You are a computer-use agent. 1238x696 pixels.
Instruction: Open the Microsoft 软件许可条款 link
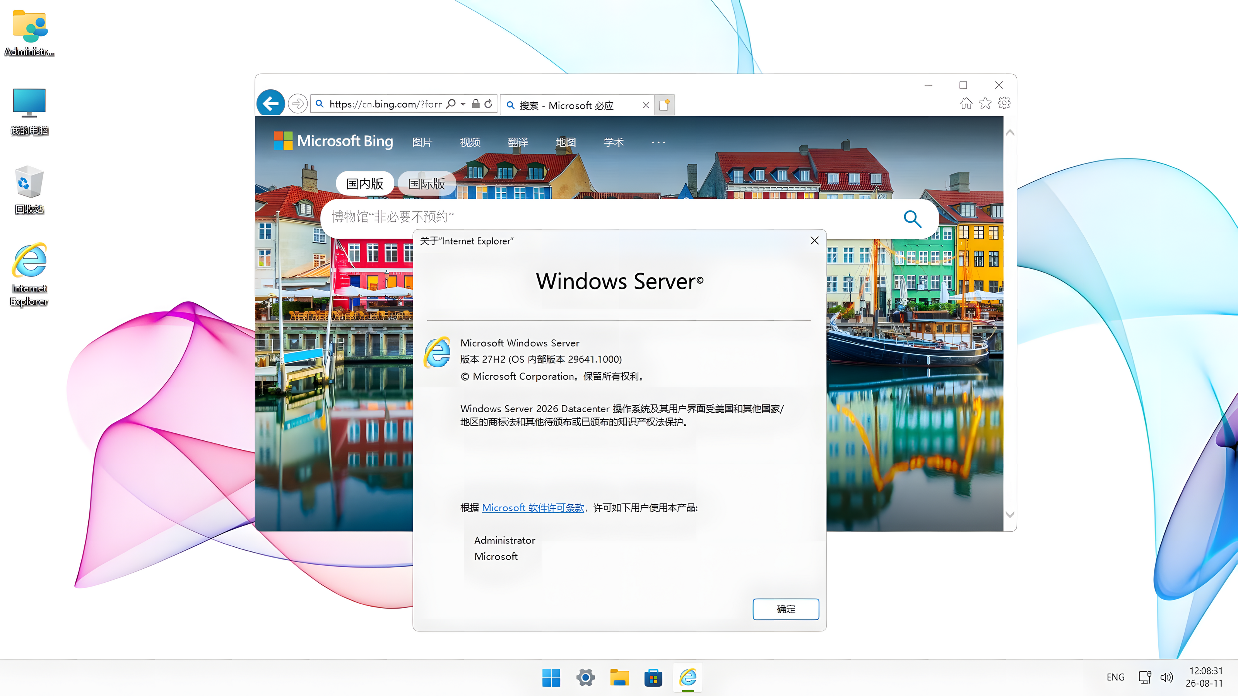click(533, 508)
